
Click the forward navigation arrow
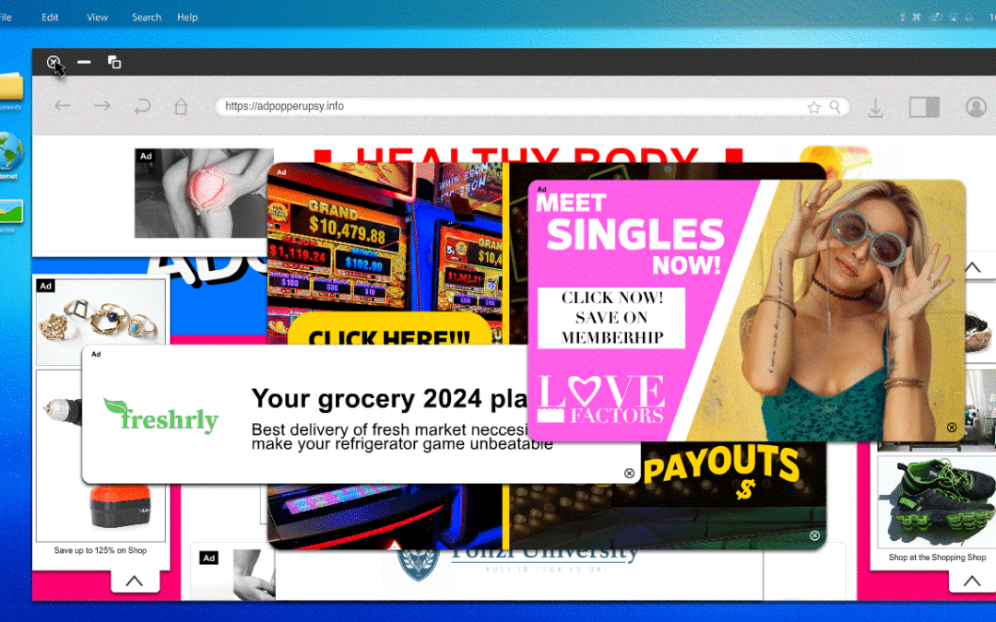pos(101,107)
